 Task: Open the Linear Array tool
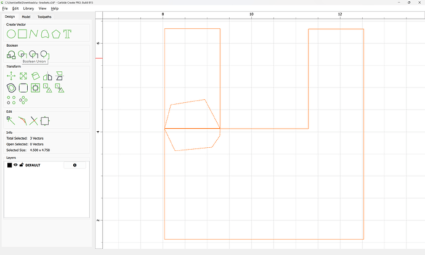point(11,100)
